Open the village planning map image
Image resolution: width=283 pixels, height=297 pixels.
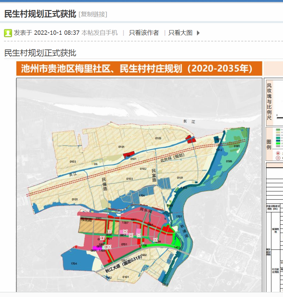pyautogui.click(x=139, y=184)
